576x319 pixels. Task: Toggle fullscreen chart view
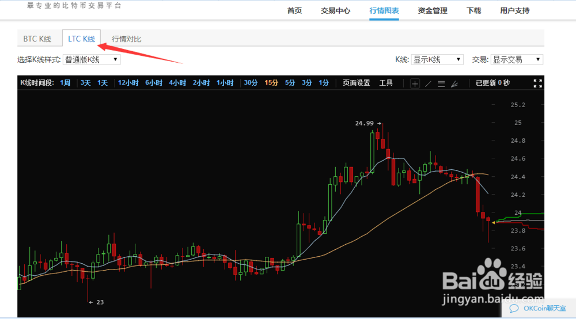pos(537,83)
